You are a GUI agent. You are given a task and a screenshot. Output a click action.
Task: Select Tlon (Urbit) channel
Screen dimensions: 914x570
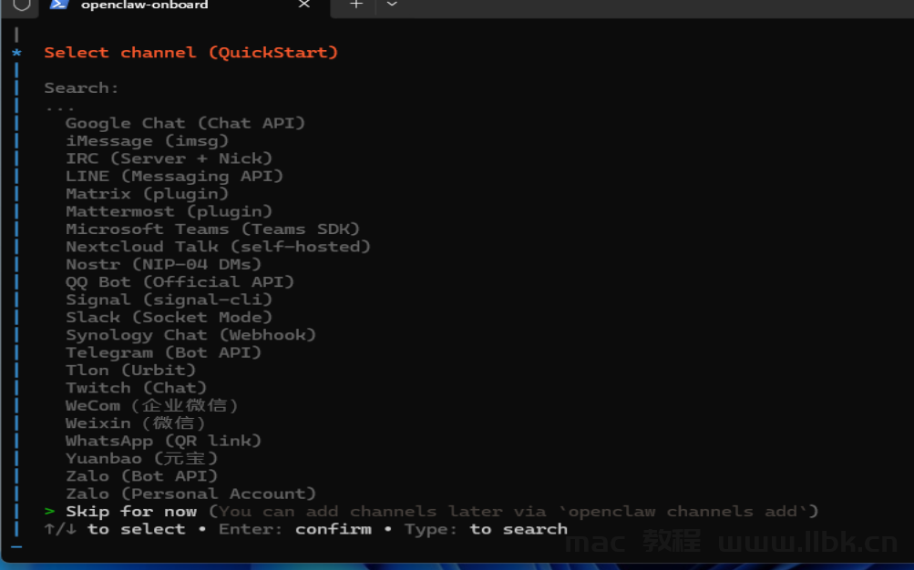point(130,371)
